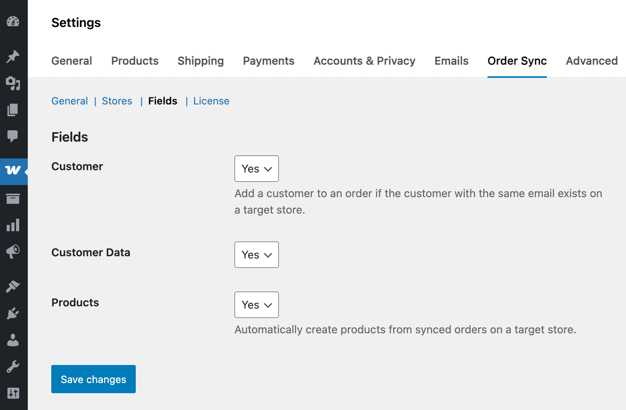Expand the Products field dropdown

tap(257, 305)
